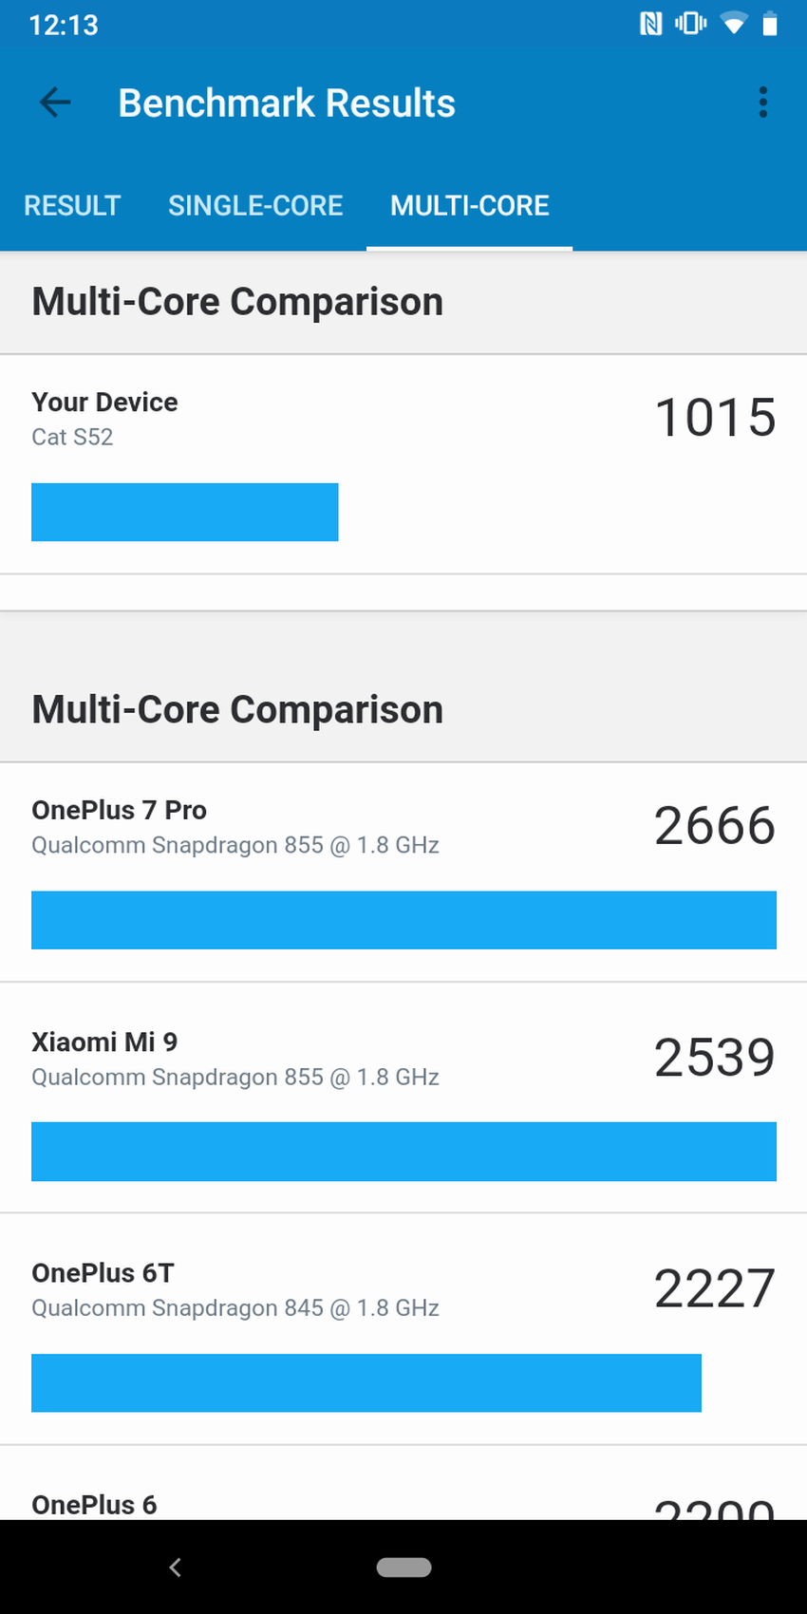Switch to the RESULT tab

72,205
